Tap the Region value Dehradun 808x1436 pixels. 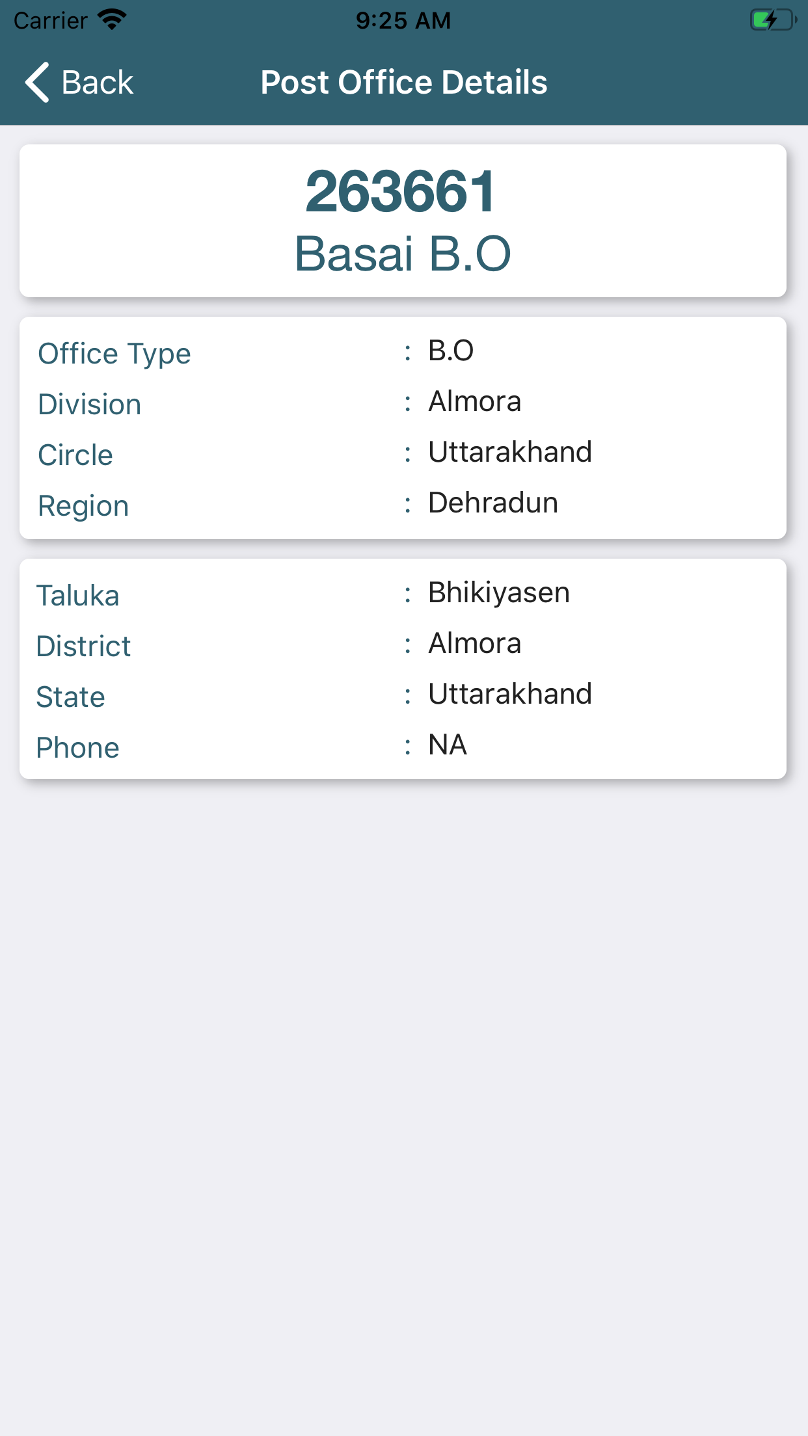pyautogui.click(x=493, y=503)
